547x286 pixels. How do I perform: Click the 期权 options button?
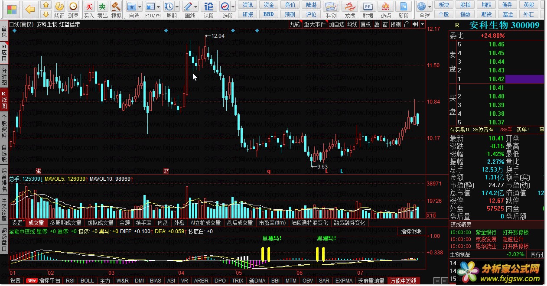pyautogui.click(x=487, y=5)
